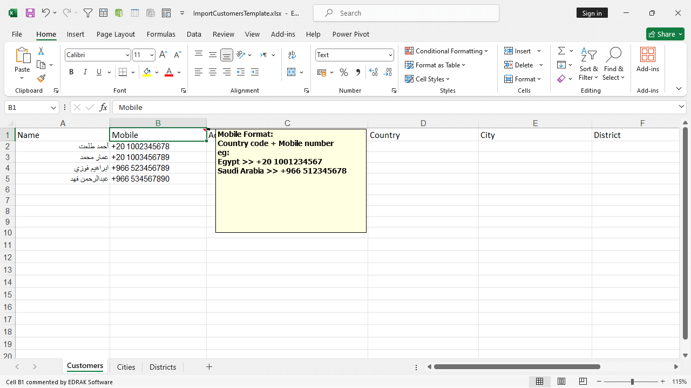Save the workbook with the purple disk icon

tap(30, 13)
